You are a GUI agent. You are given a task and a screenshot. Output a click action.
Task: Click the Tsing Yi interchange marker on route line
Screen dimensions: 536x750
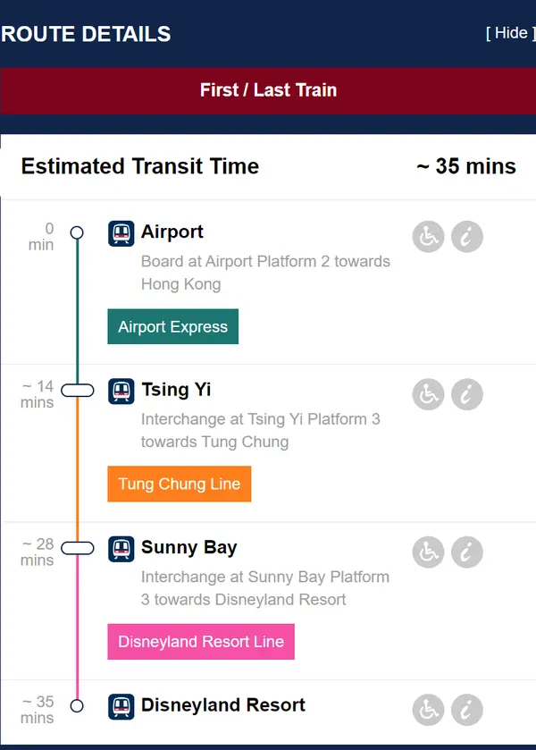78,390
